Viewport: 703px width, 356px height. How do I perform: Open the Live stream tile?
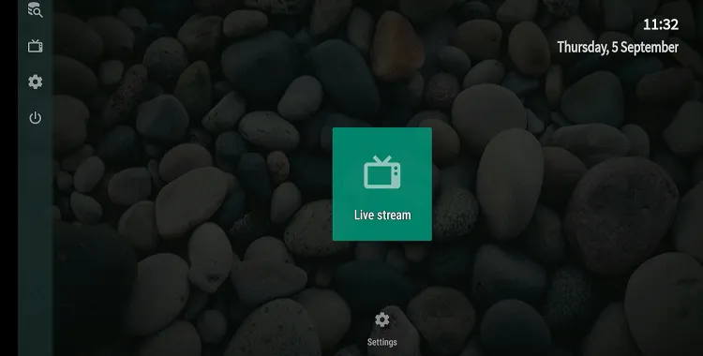pos(382,184)
